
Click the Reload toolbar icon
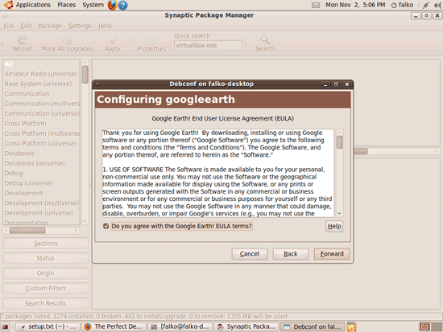point(22,40)
